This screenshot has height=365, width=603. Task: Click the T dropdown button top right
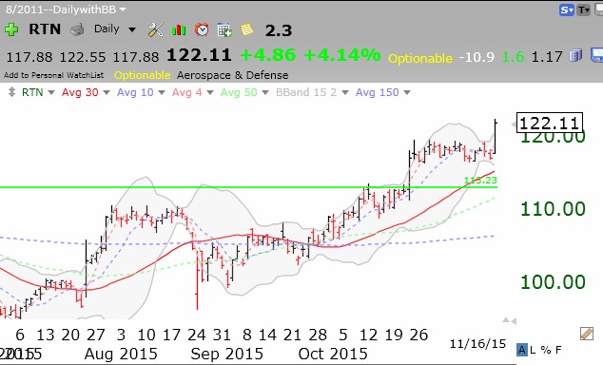click(584, 10)
